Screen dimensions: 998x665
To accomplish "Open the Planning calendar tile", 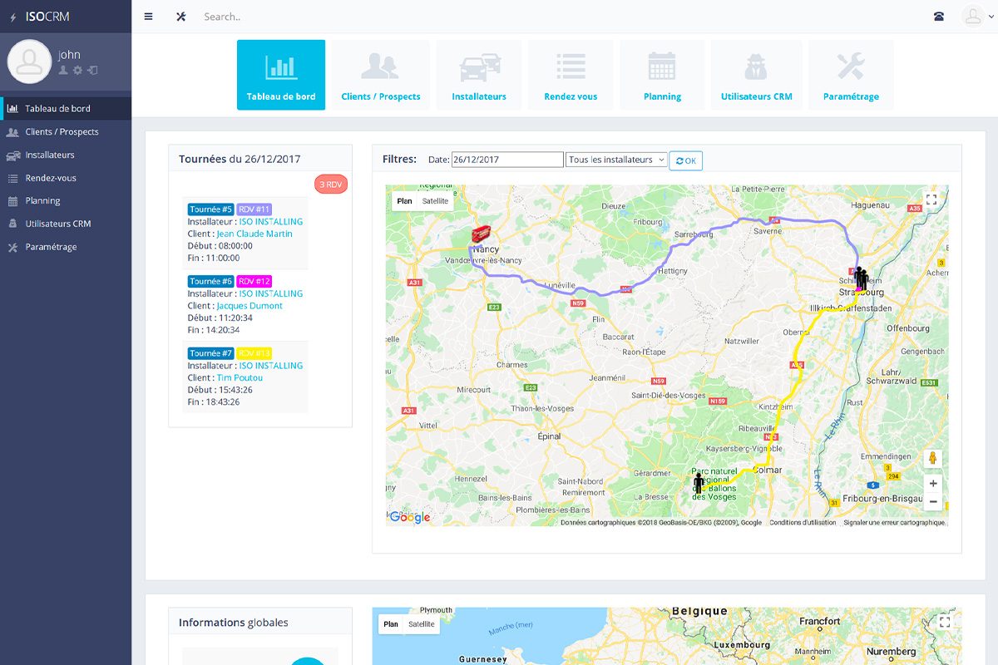I will 662,75.
